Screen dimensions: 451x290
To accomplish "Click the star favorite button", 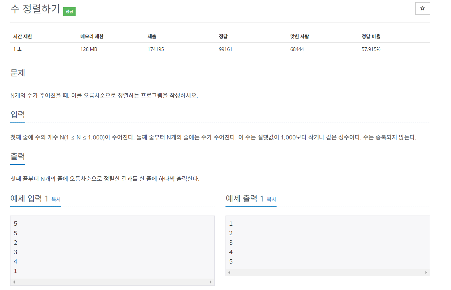I will (x=422, y=8).
